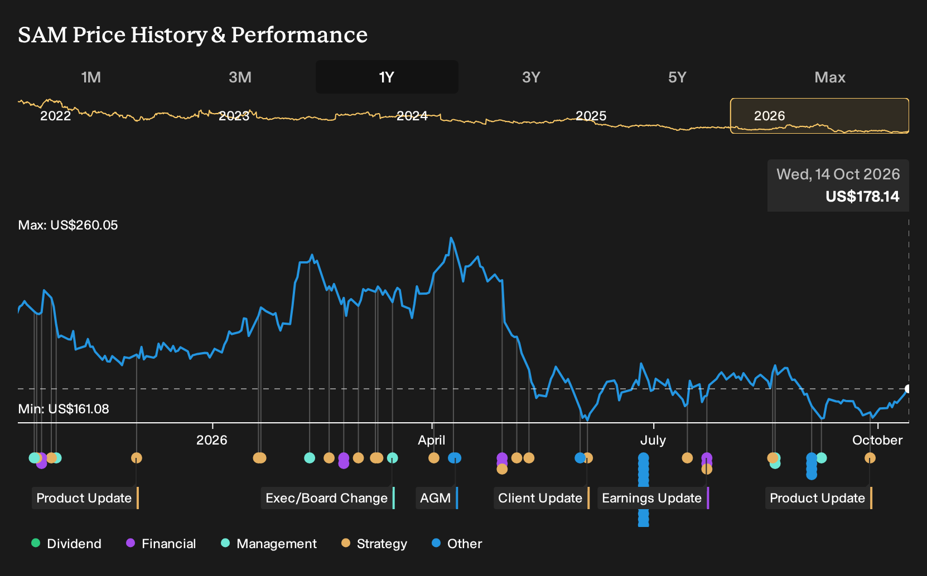Open the Product Update label near October
This screenshot has width=927, height=576.
click(819, 498)
